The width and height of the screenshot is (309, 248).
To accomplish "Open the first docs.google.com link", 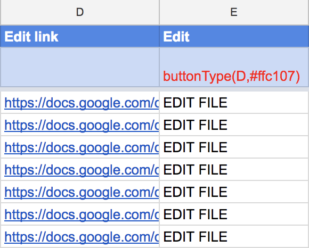I will (x=82, y=103).
